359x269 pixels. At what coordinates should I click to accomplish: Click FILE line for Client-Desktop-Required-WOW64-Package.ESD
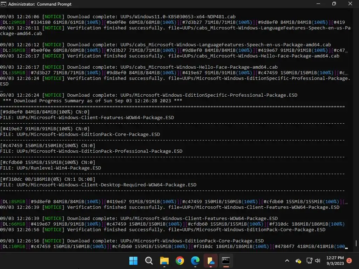(98, 185)
